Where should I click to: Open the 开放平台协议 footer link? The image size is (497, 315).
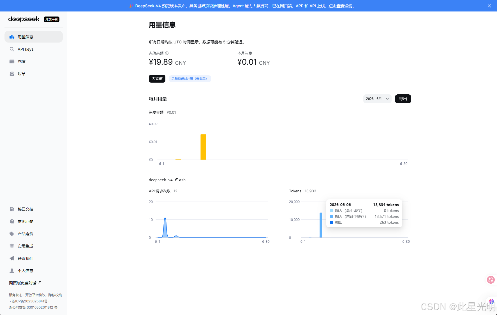(x=35, y=295)
